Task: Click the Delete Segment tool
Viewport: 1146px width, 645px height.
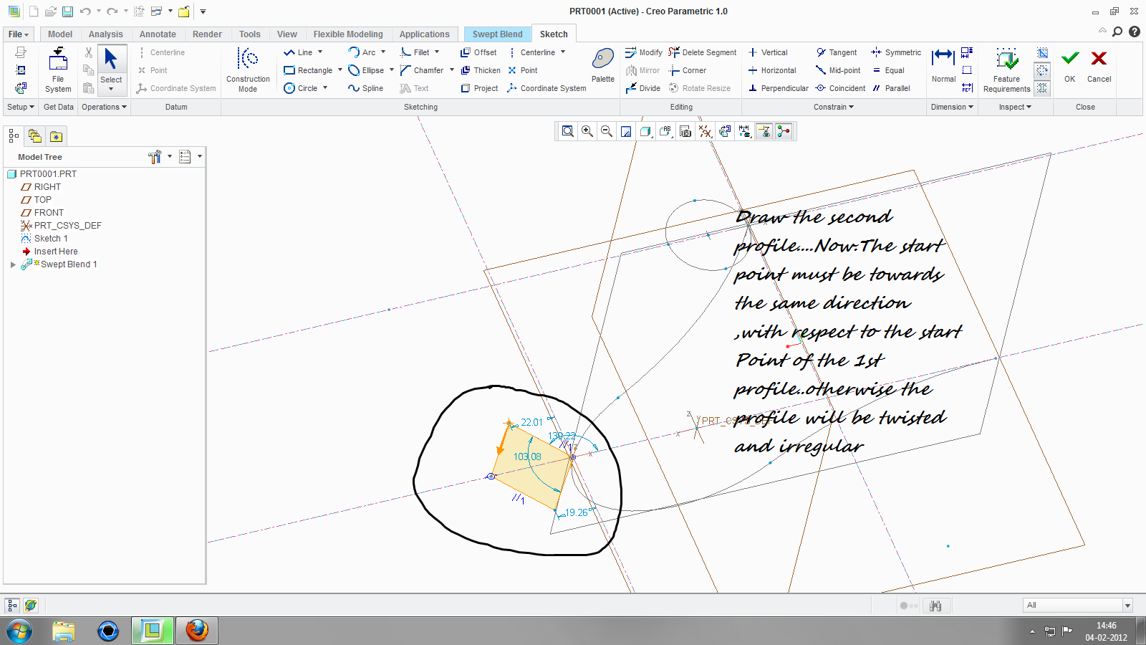Action: pos(702,52)
